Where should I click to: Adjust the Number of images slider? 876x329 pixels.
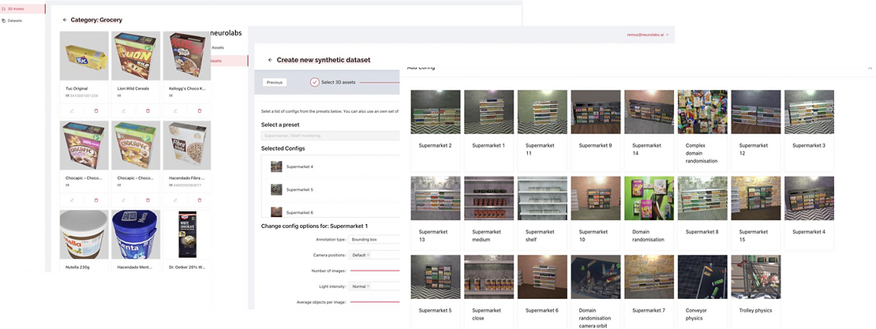coord(374,271)
